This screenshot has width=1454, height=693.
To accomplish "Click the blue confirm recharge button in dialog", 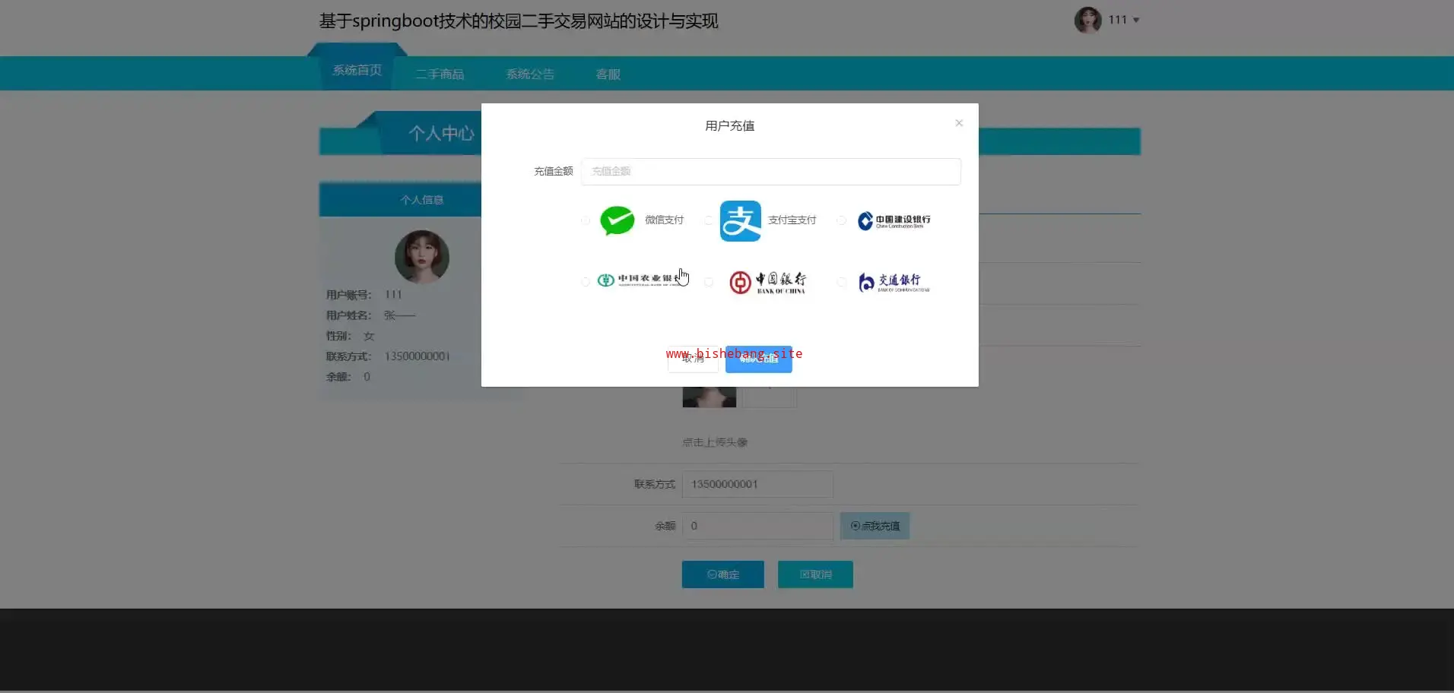I will pos(758,359).
